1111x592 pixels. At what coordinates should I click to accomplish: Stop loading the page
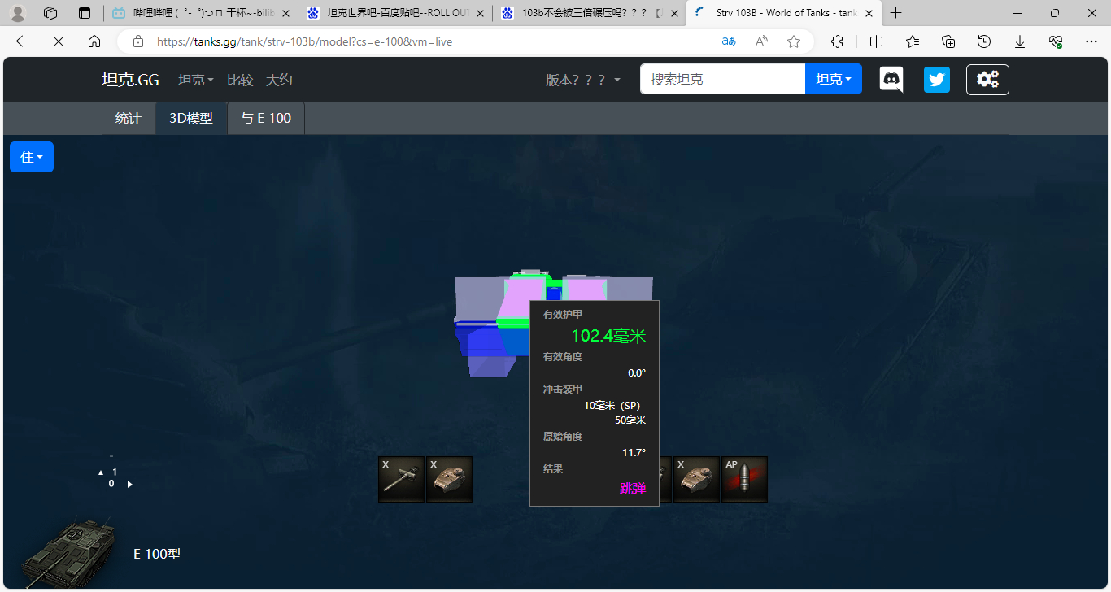click(x=59, y=41)
